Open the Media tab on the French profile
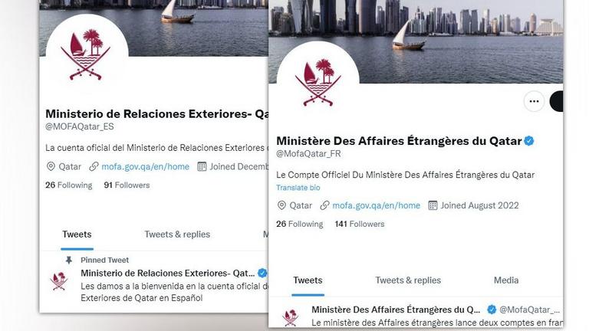The image size is (589, 331). point(506,280)
